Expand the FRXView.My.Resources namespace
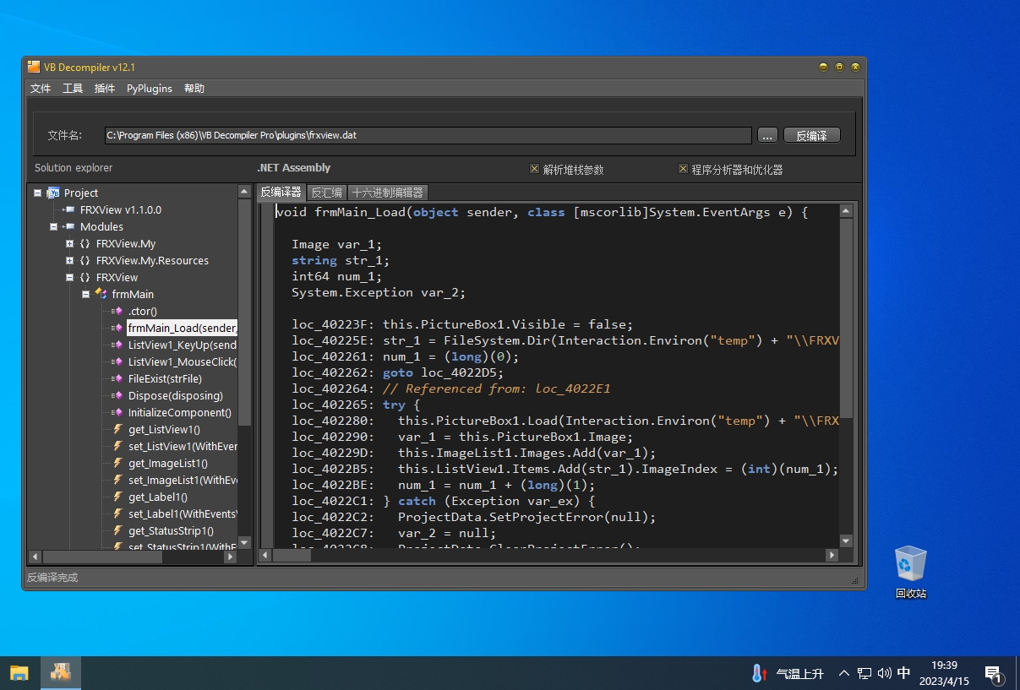 pos(69,260)
